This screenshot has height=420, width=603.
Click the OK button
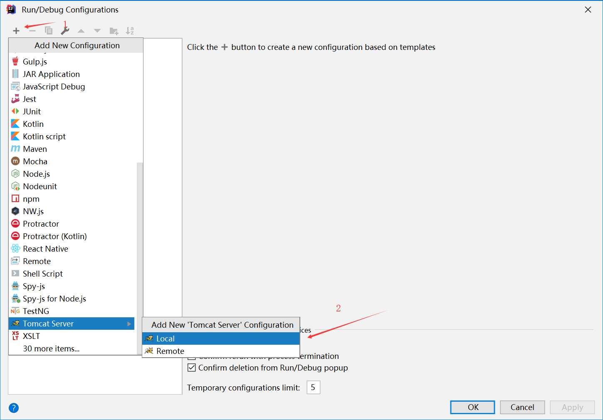coord(472,407)
